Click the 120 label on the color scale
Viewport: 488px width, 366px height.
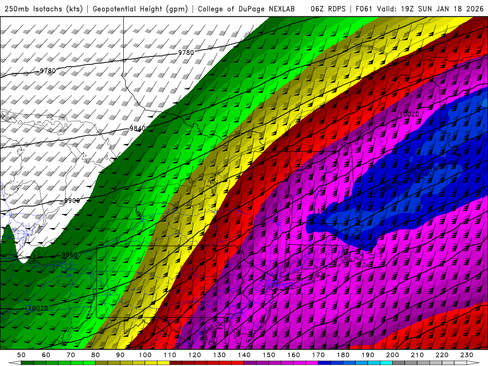point(195,355)
